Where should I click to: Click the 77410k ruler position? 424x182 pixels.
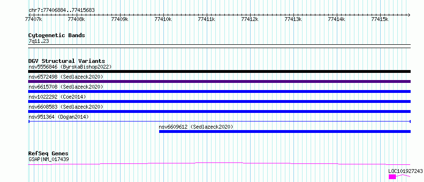[163, 19]
